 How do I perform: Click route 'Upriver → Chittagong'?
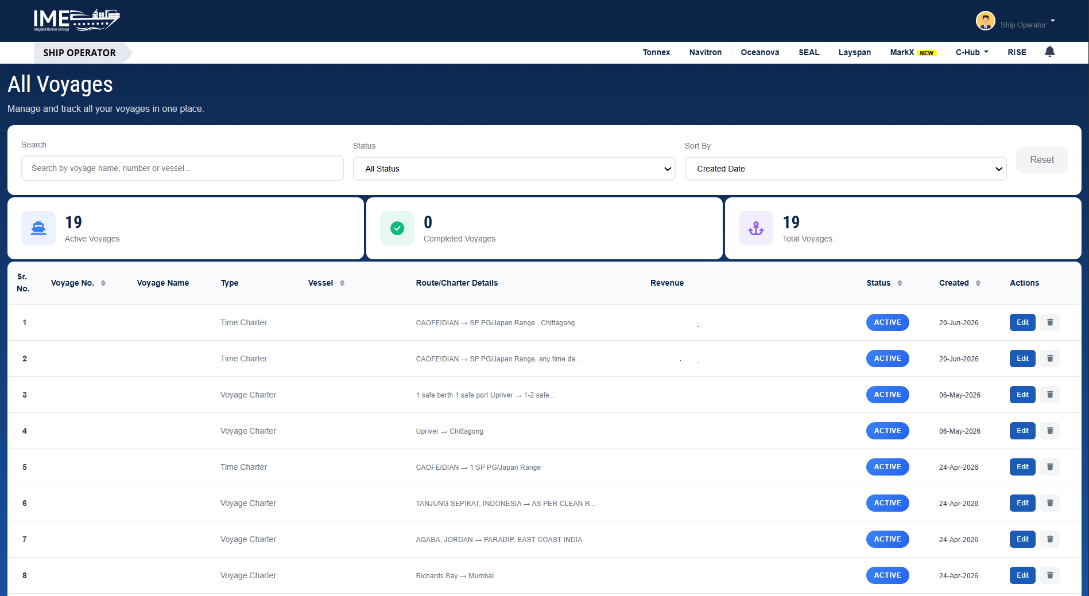click(x=449, y=431)
